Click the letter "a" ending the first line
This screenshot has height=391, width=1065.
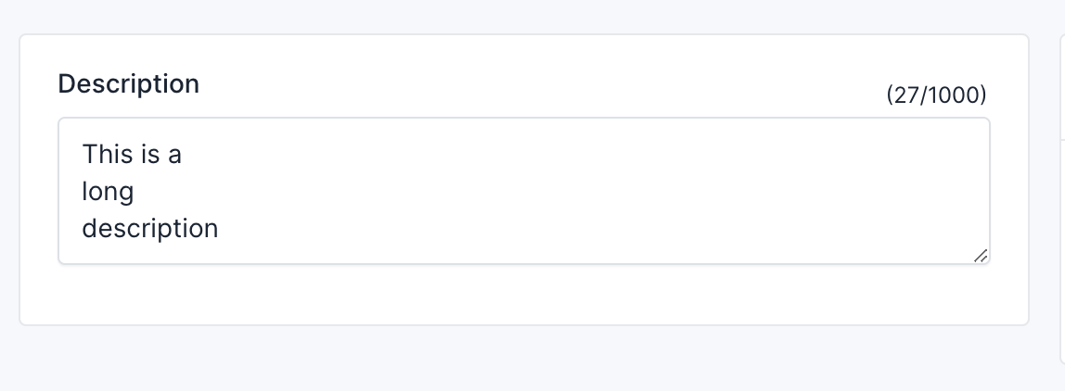(x=174, y=155)
